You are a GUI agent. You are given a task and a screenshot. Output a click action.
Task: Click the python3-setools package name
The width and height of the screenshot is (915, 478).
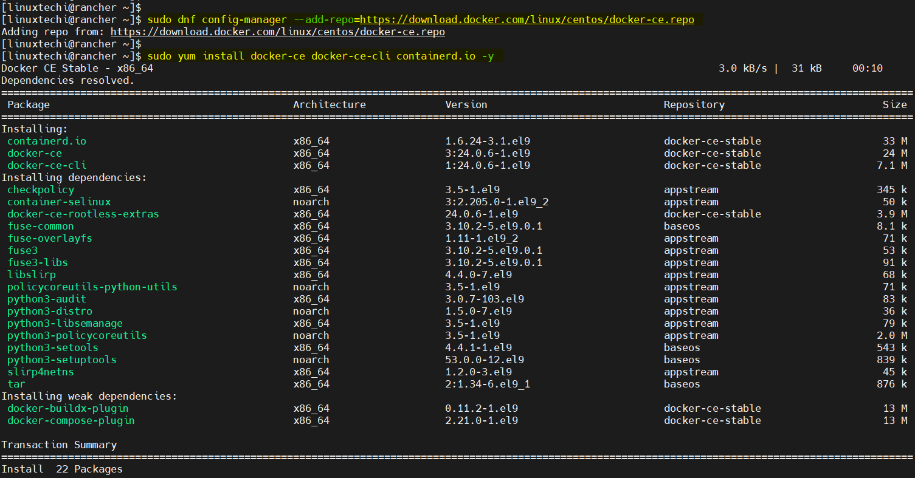53,347
